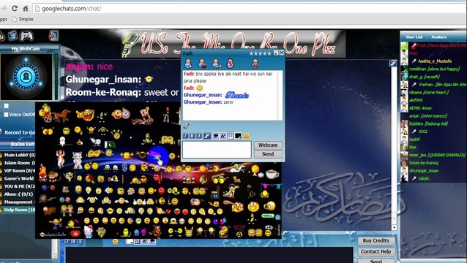467x263 pixels.
Task: Enter the Islam Room
Action: click(x=19, y=163)
